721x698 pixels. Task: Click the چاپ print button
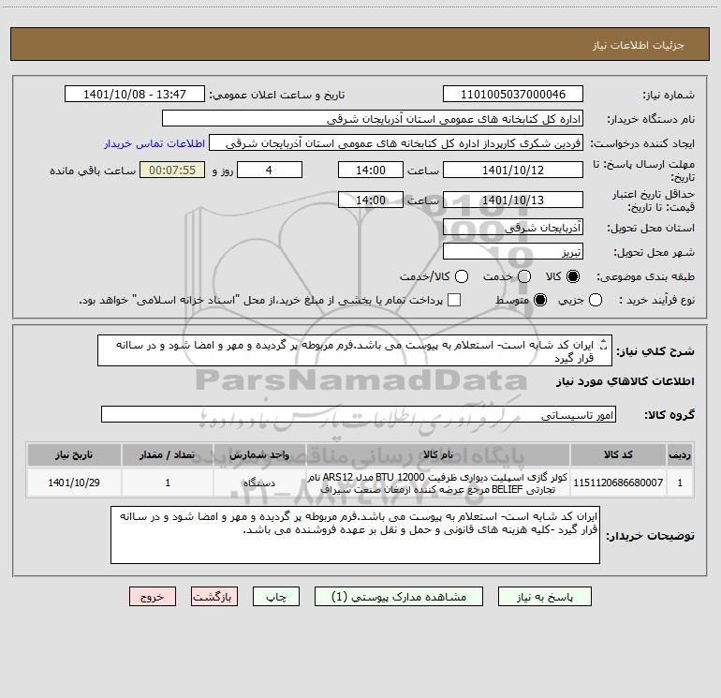[276, 597]
